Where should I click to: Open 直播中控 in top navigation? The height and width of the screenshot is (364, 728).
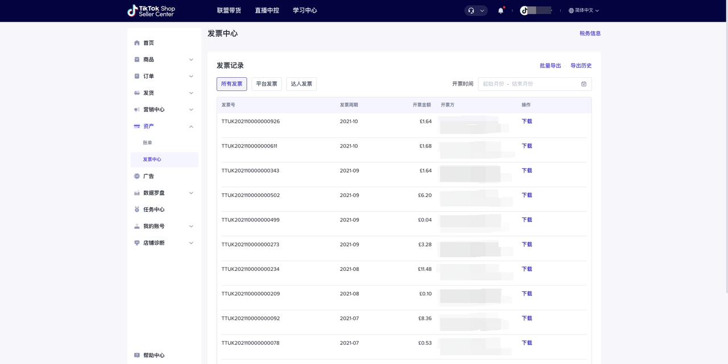[x=267, y=11]
